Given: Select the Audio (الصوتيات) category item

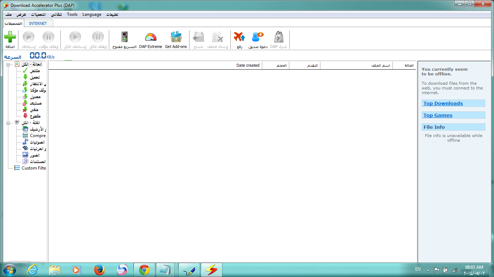Looking at the screenshot, I should tap(34, 142).
